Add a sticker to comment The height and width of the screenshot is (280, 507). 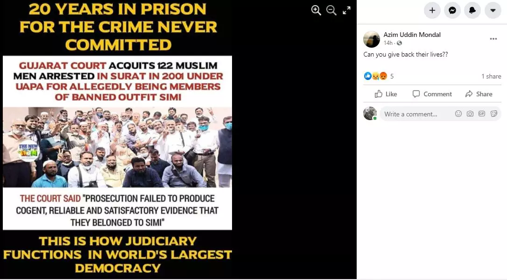click(x=494, y=114)
